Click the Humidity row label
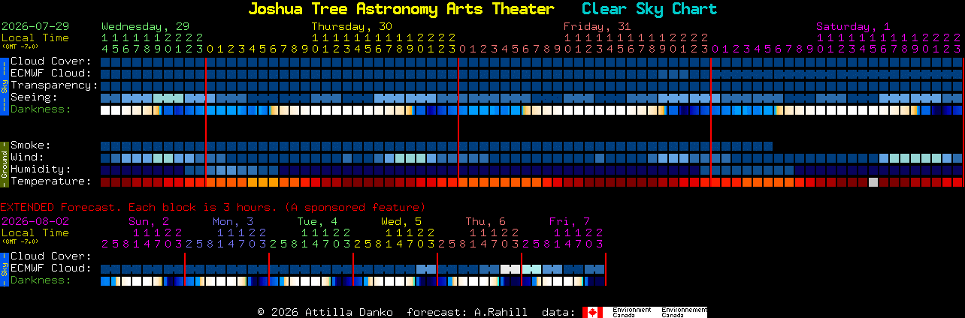 click(41, 169)
